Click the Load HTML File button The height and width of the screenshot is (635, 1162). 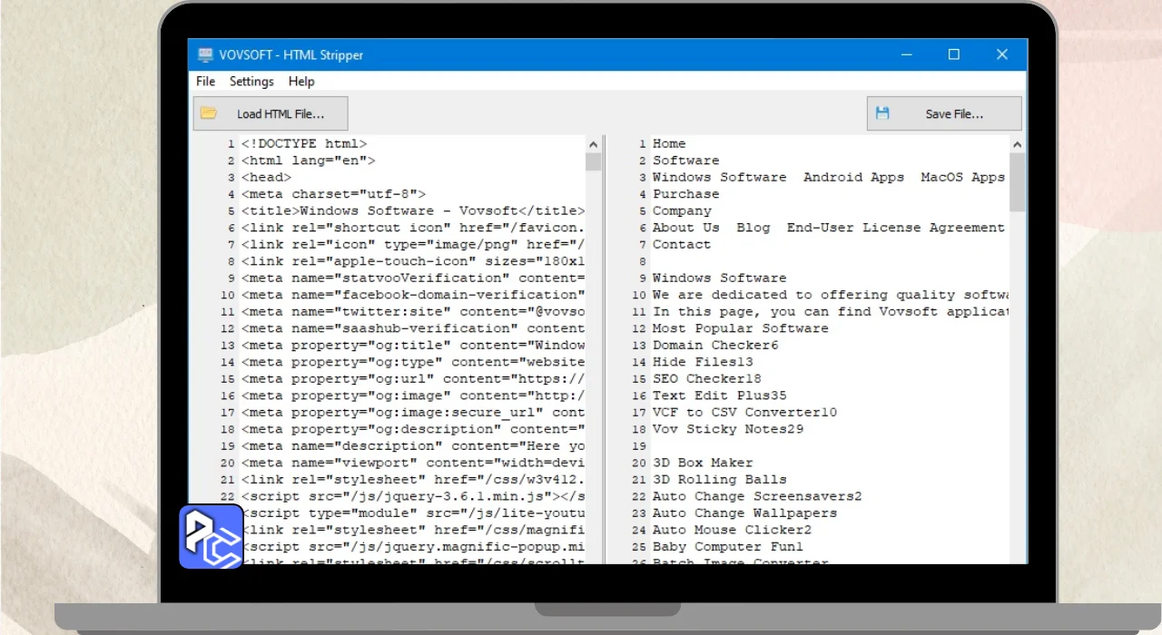[x=271, y=113]
